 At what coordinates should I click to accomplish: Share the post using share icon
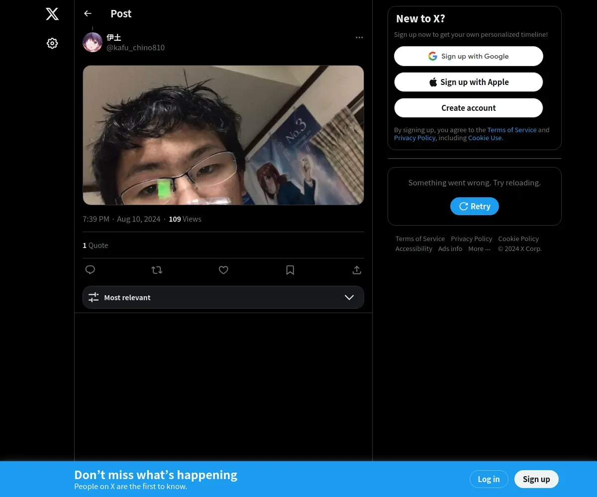(357, 270)
